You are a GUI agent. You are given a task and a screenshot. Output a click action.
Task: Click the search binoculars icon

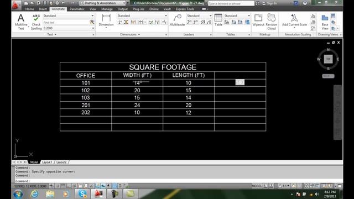click(x=258, y=3)
